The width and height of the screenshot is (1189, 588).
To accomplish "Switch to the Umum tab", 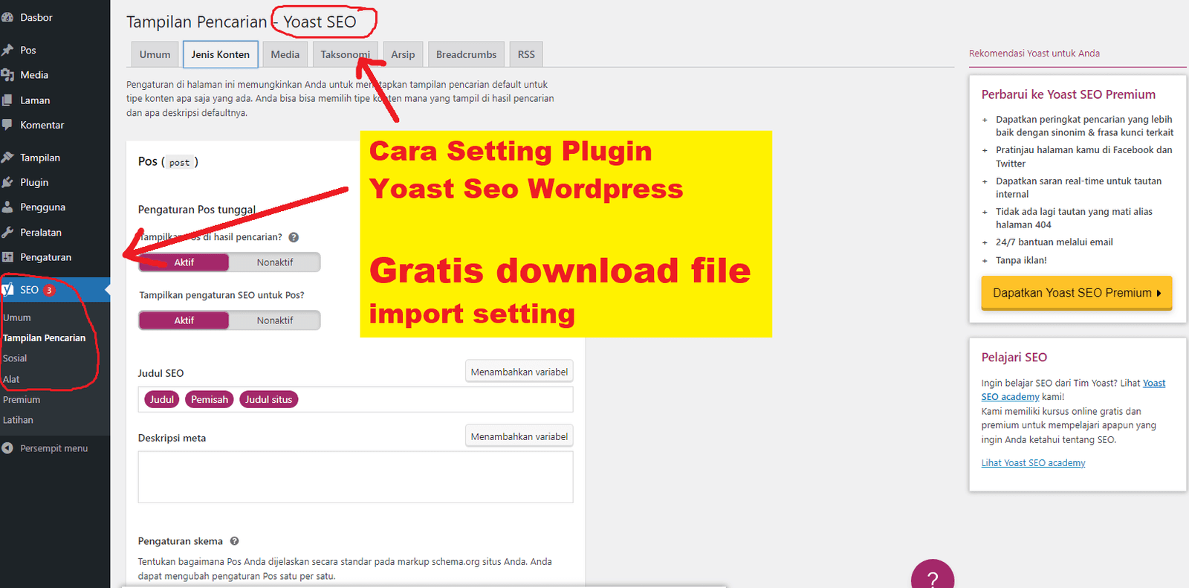I will pyautogui.click(x=155, y=54).
